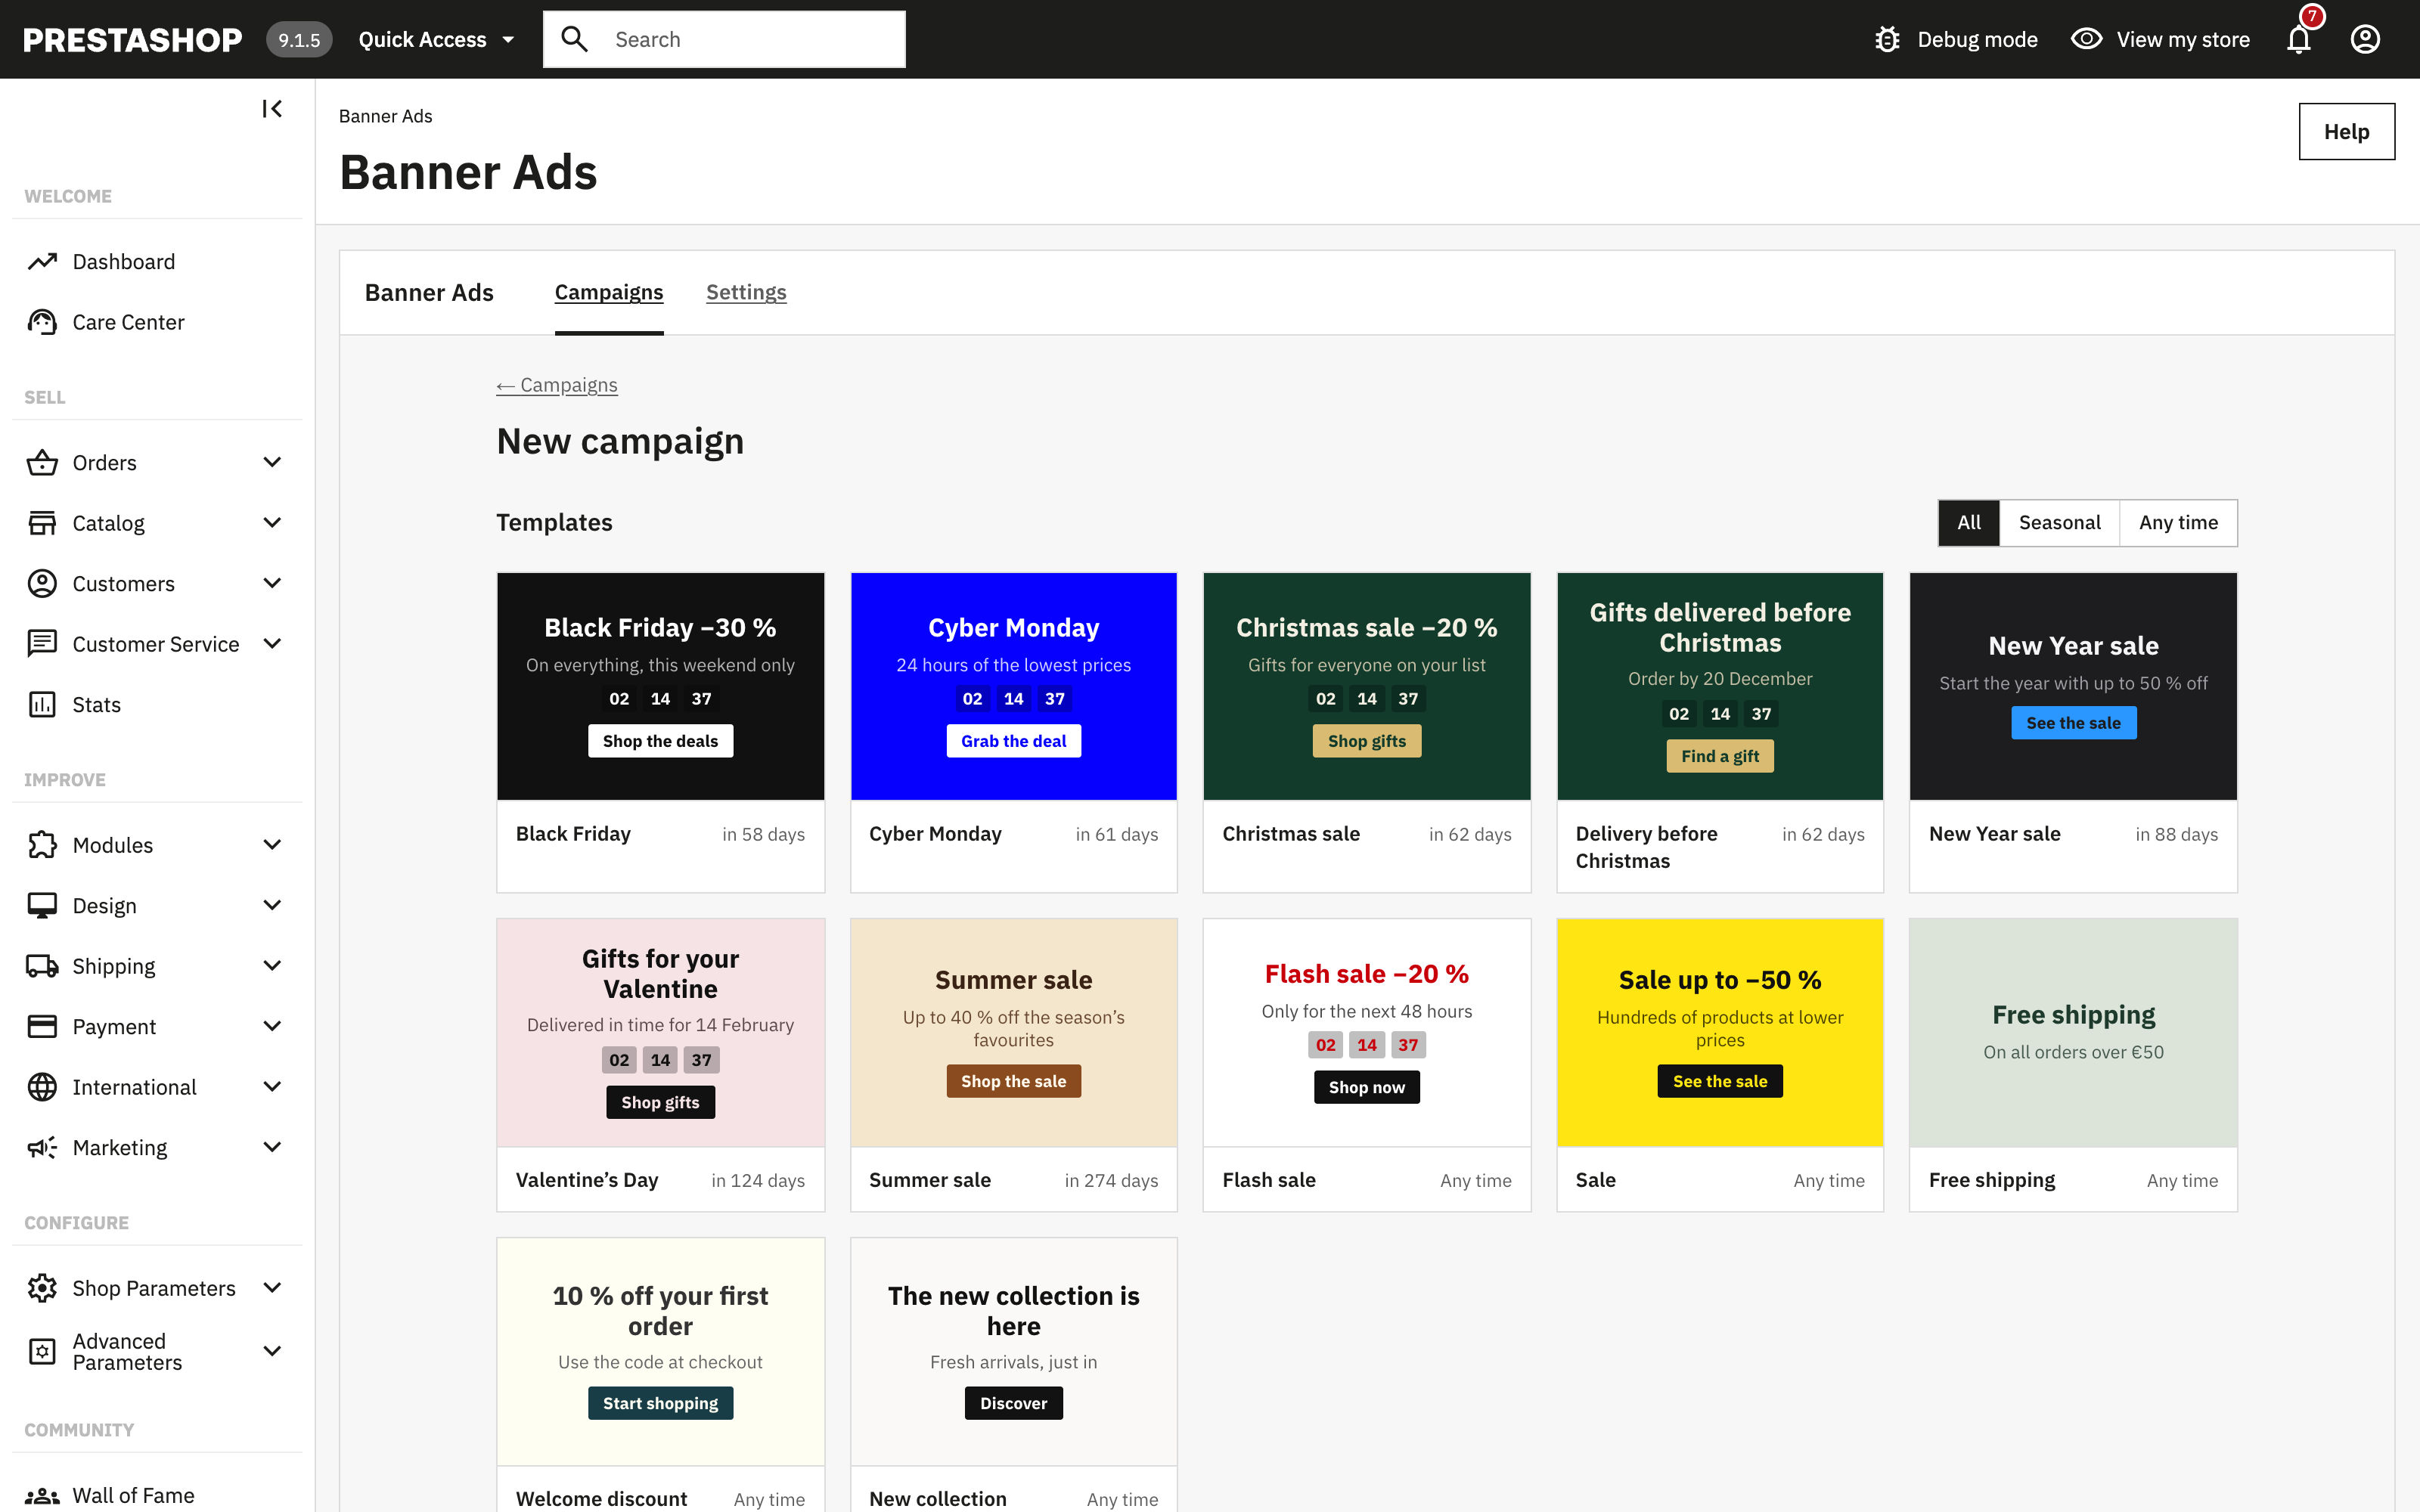The image size is (2420, 1512).
Task: Click the Shipping truck icon
Action: point(42,966)
